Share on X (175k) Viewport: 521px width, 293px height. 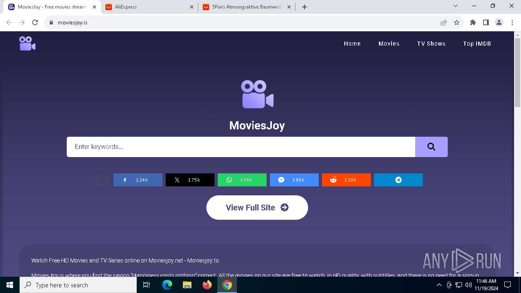click(x=190, y=180)
